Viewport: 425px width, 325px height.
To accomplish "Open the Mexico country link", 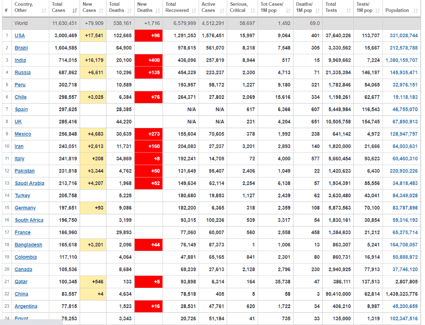I will [x=23, y=134].
